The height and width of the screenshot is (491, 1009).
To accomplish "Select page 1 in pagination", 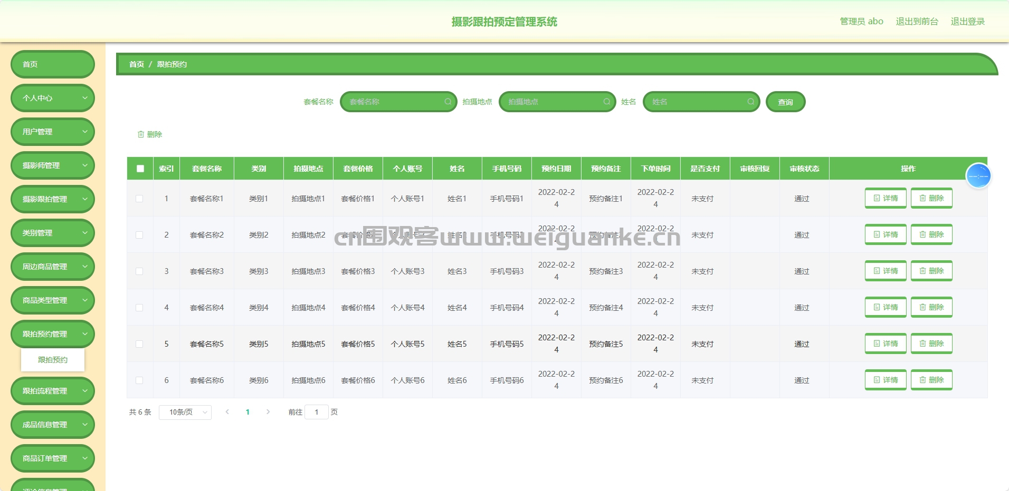I will click(x=248, y=412).
